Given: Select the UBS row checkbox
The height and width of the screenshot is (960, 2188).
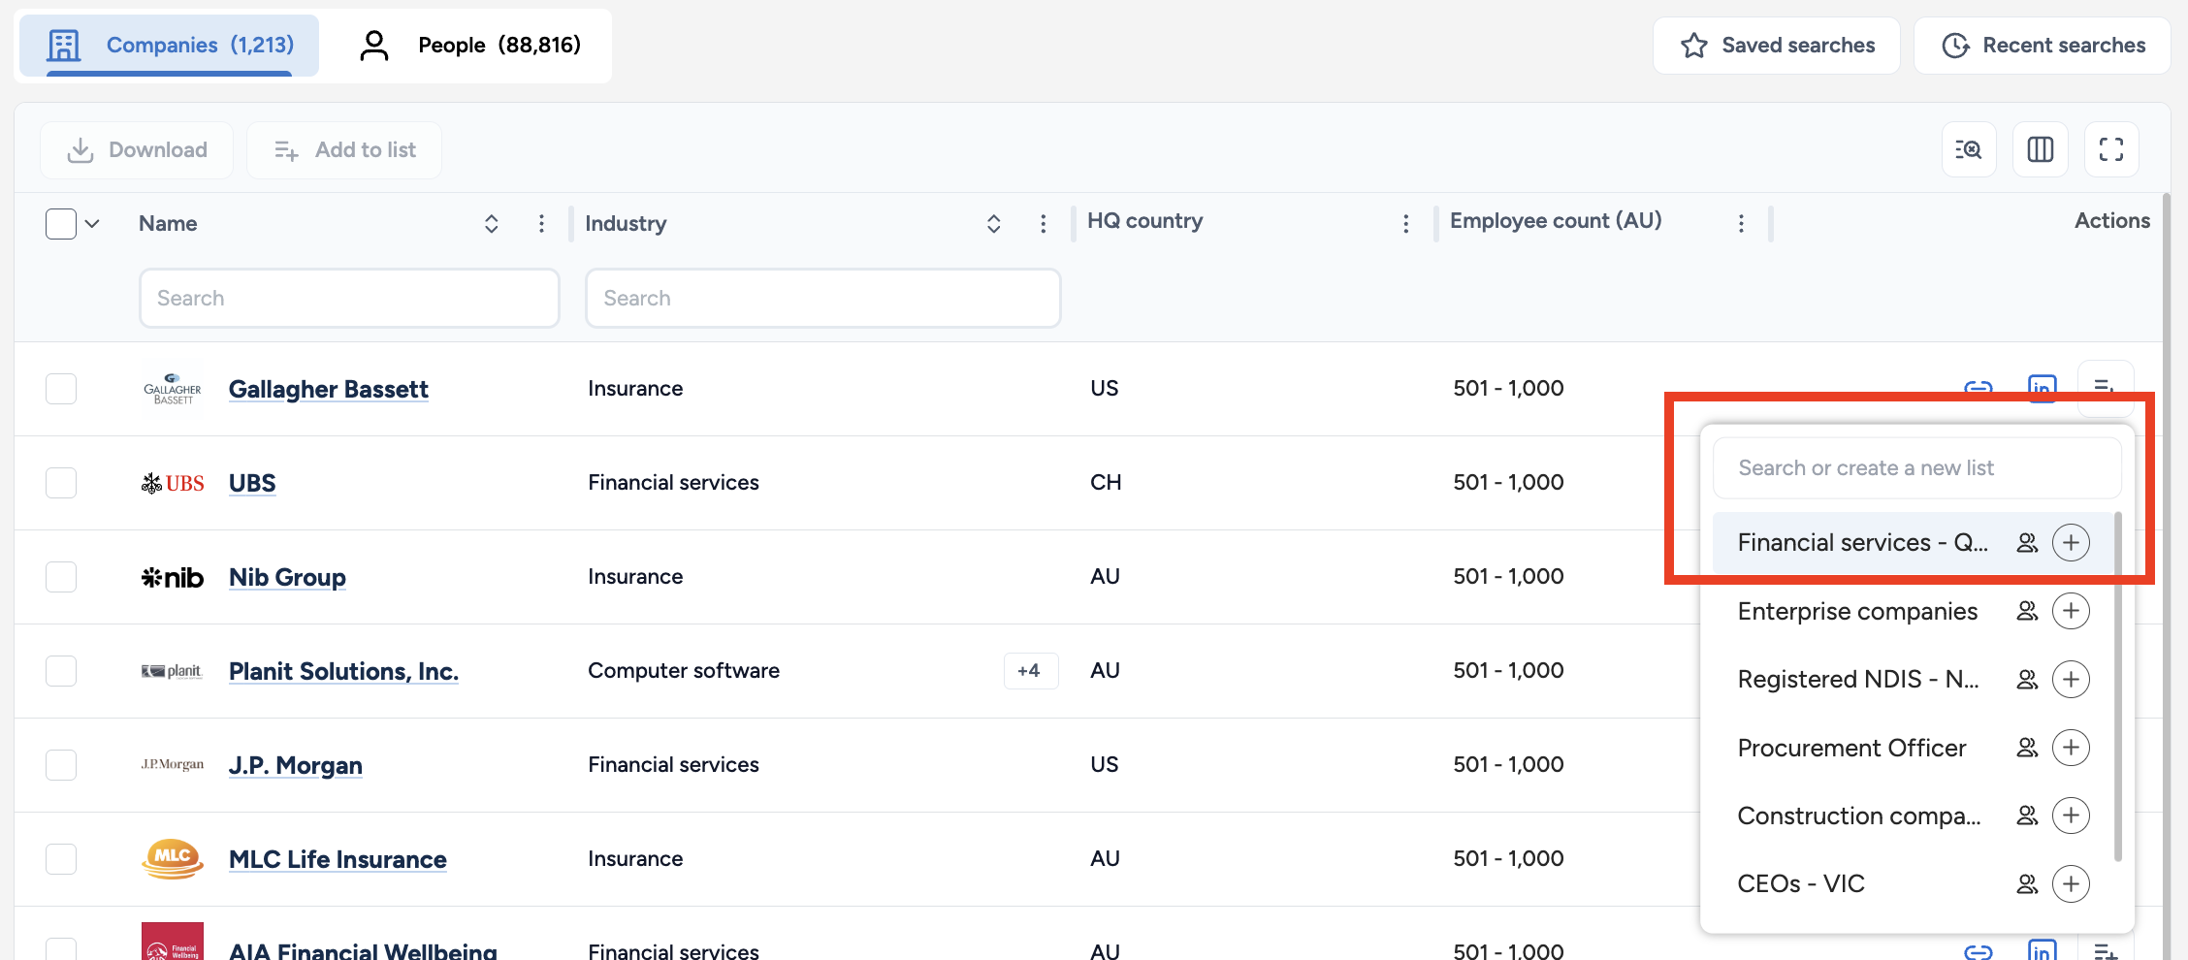Looking at the screenshot, I should pyautogui.click(x=61, y=483).
